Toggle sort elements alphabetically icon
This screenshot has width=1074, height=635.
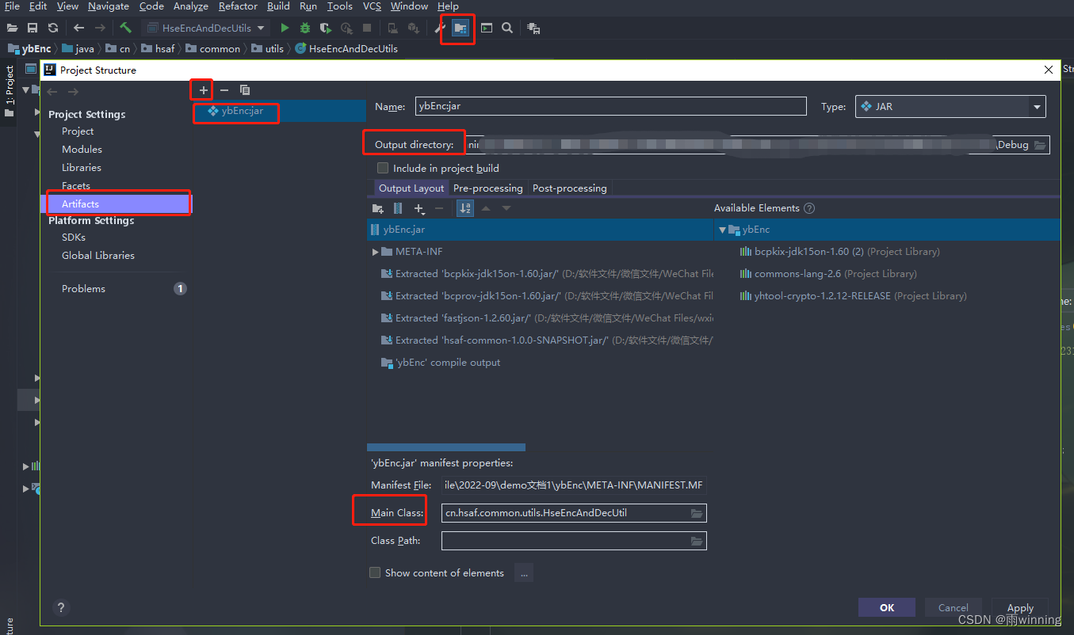465,208
